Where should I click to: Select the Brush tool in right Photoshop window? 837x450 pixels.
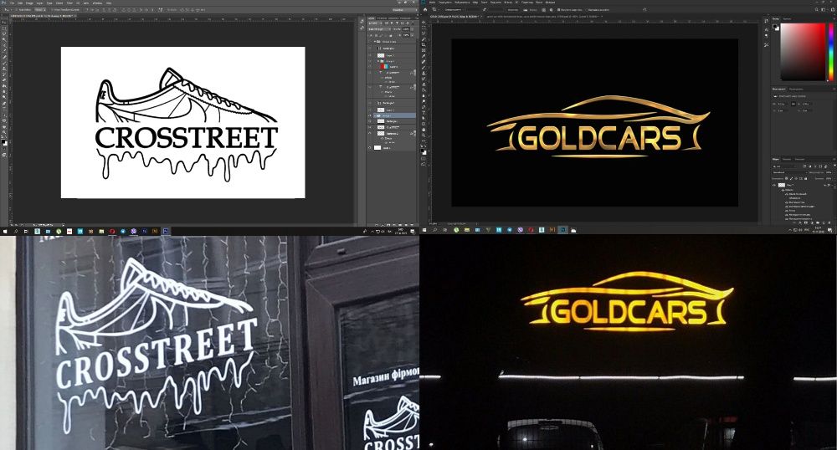(424, 67)
